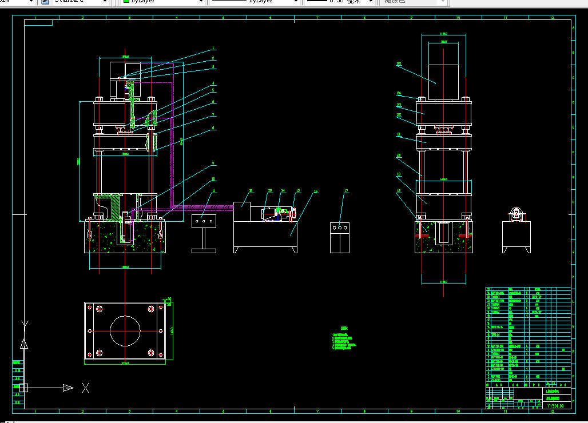Open the lineweight dropdown

(340, 2)
